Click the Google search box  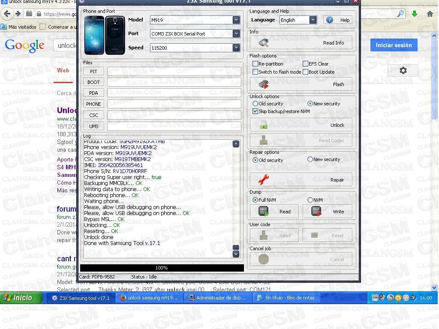[65, 45]
